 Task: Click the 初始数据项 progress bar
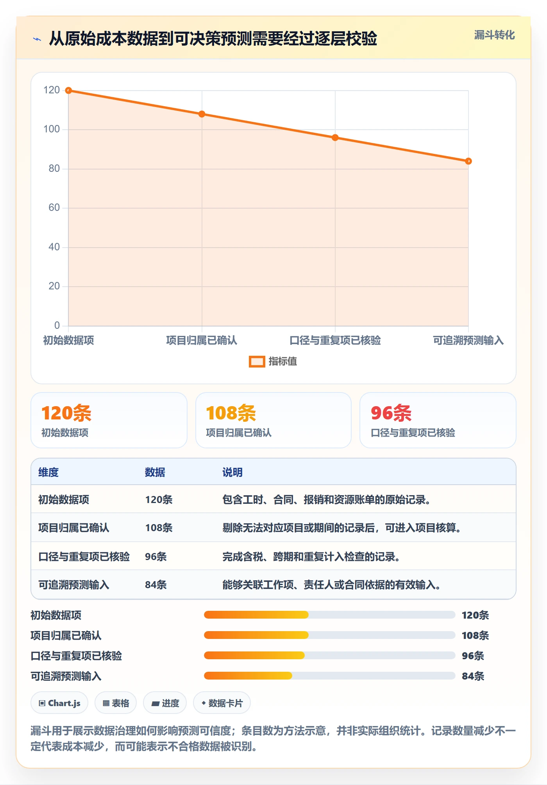pyautogui.click(x=329, y=615)
